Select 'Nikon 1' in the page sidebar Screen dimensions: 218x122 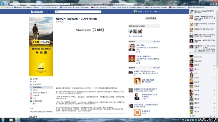[35, 90]
